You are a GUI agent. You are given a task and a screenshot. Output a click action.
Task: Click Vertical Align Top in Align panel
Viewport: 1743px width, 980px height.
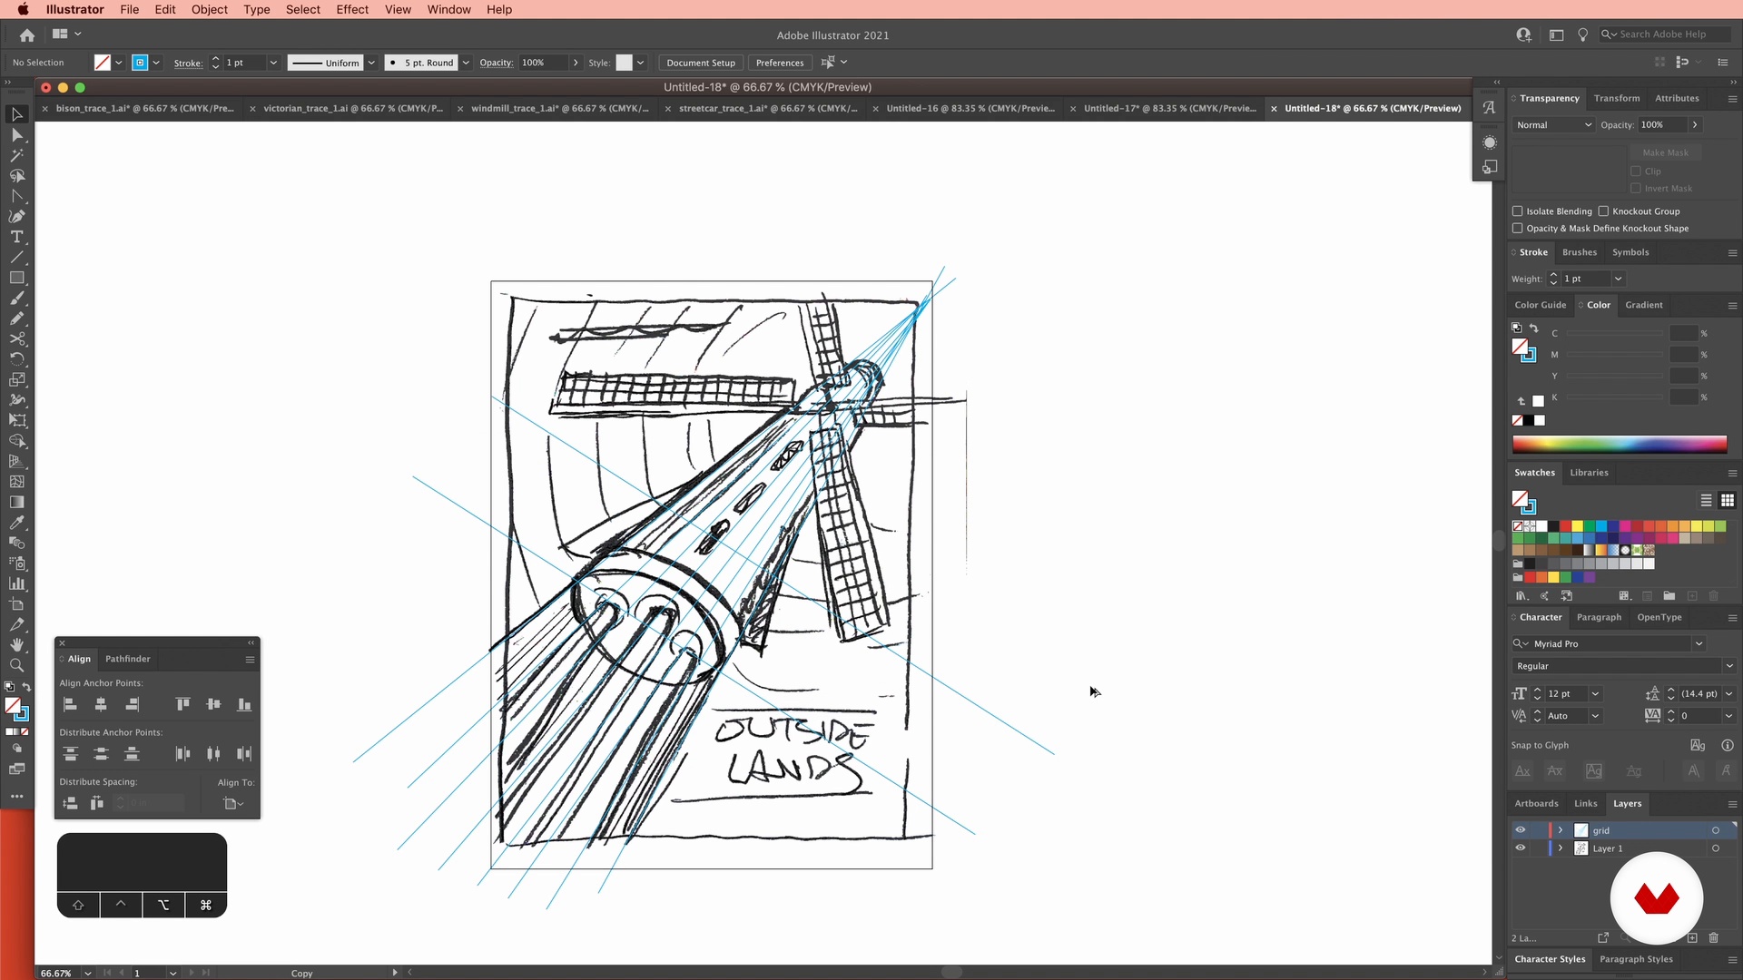tap(182, 705)
